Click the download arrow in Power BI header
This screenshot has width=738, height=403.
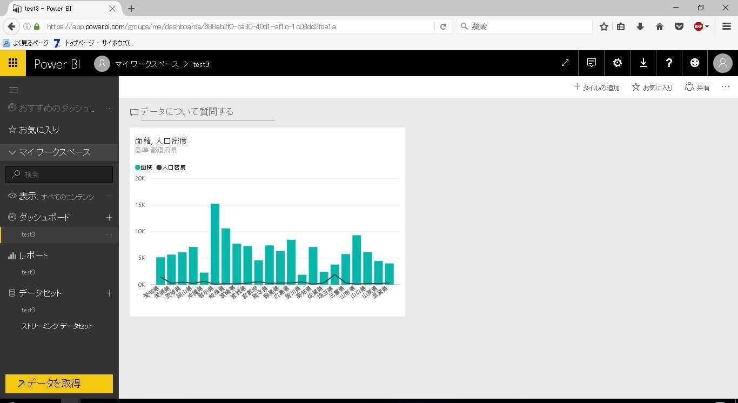pyautogui.click(x=643, y=63)
